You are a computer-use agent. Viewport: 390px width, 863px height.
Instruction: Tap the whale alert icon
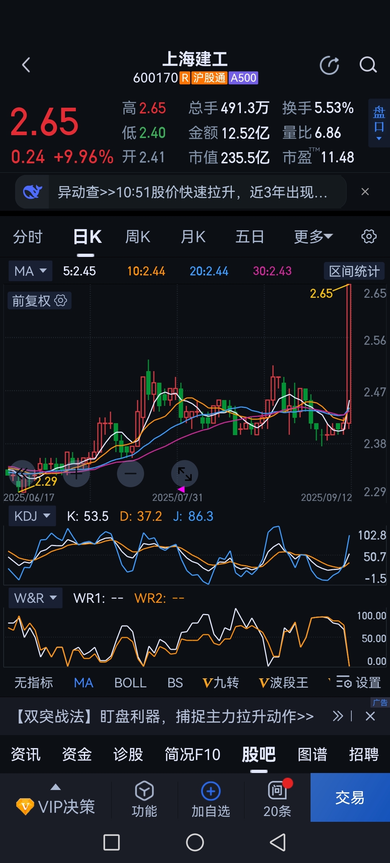pos(32,192)
